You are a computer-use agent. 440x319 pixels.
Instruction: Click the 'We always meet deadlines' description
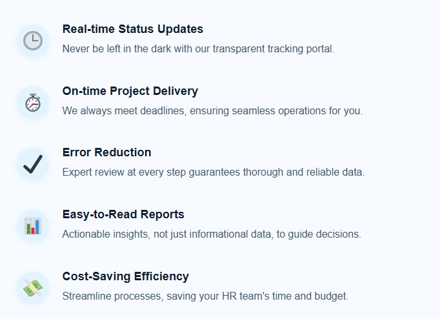pos(212,110)
